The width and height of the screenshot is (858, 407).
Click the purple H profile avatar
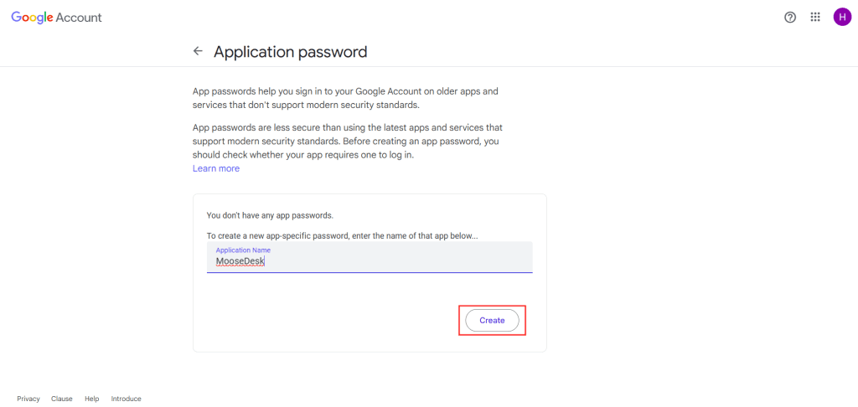point(841,17)
